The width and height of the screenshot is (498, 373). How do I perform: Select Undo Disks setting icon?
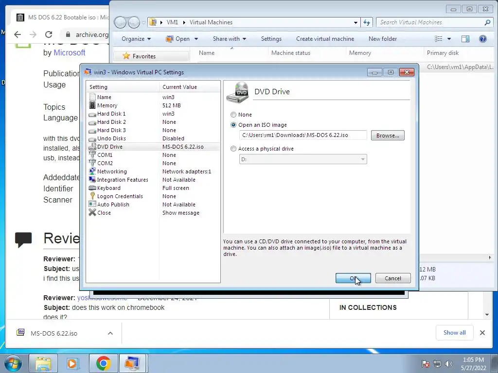tap(92, 138)
